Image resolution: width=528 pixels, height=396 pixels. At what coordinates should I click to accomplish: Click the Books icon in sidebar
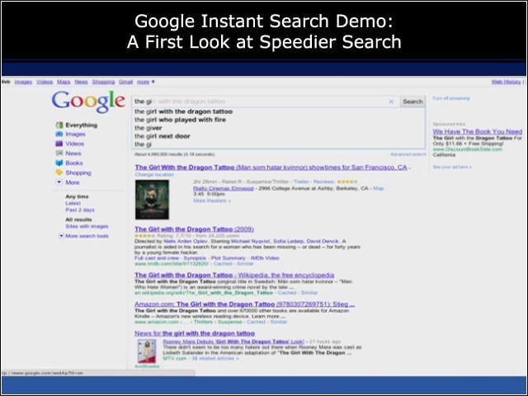[x=59, y=163]
